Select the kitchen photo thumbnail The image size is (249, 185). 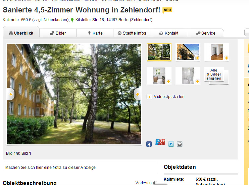coord(159,76)
